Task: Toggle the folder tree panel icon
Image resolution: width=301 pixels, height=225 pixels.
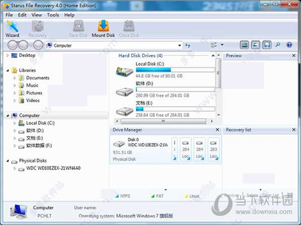Action: tap(256, 45)
